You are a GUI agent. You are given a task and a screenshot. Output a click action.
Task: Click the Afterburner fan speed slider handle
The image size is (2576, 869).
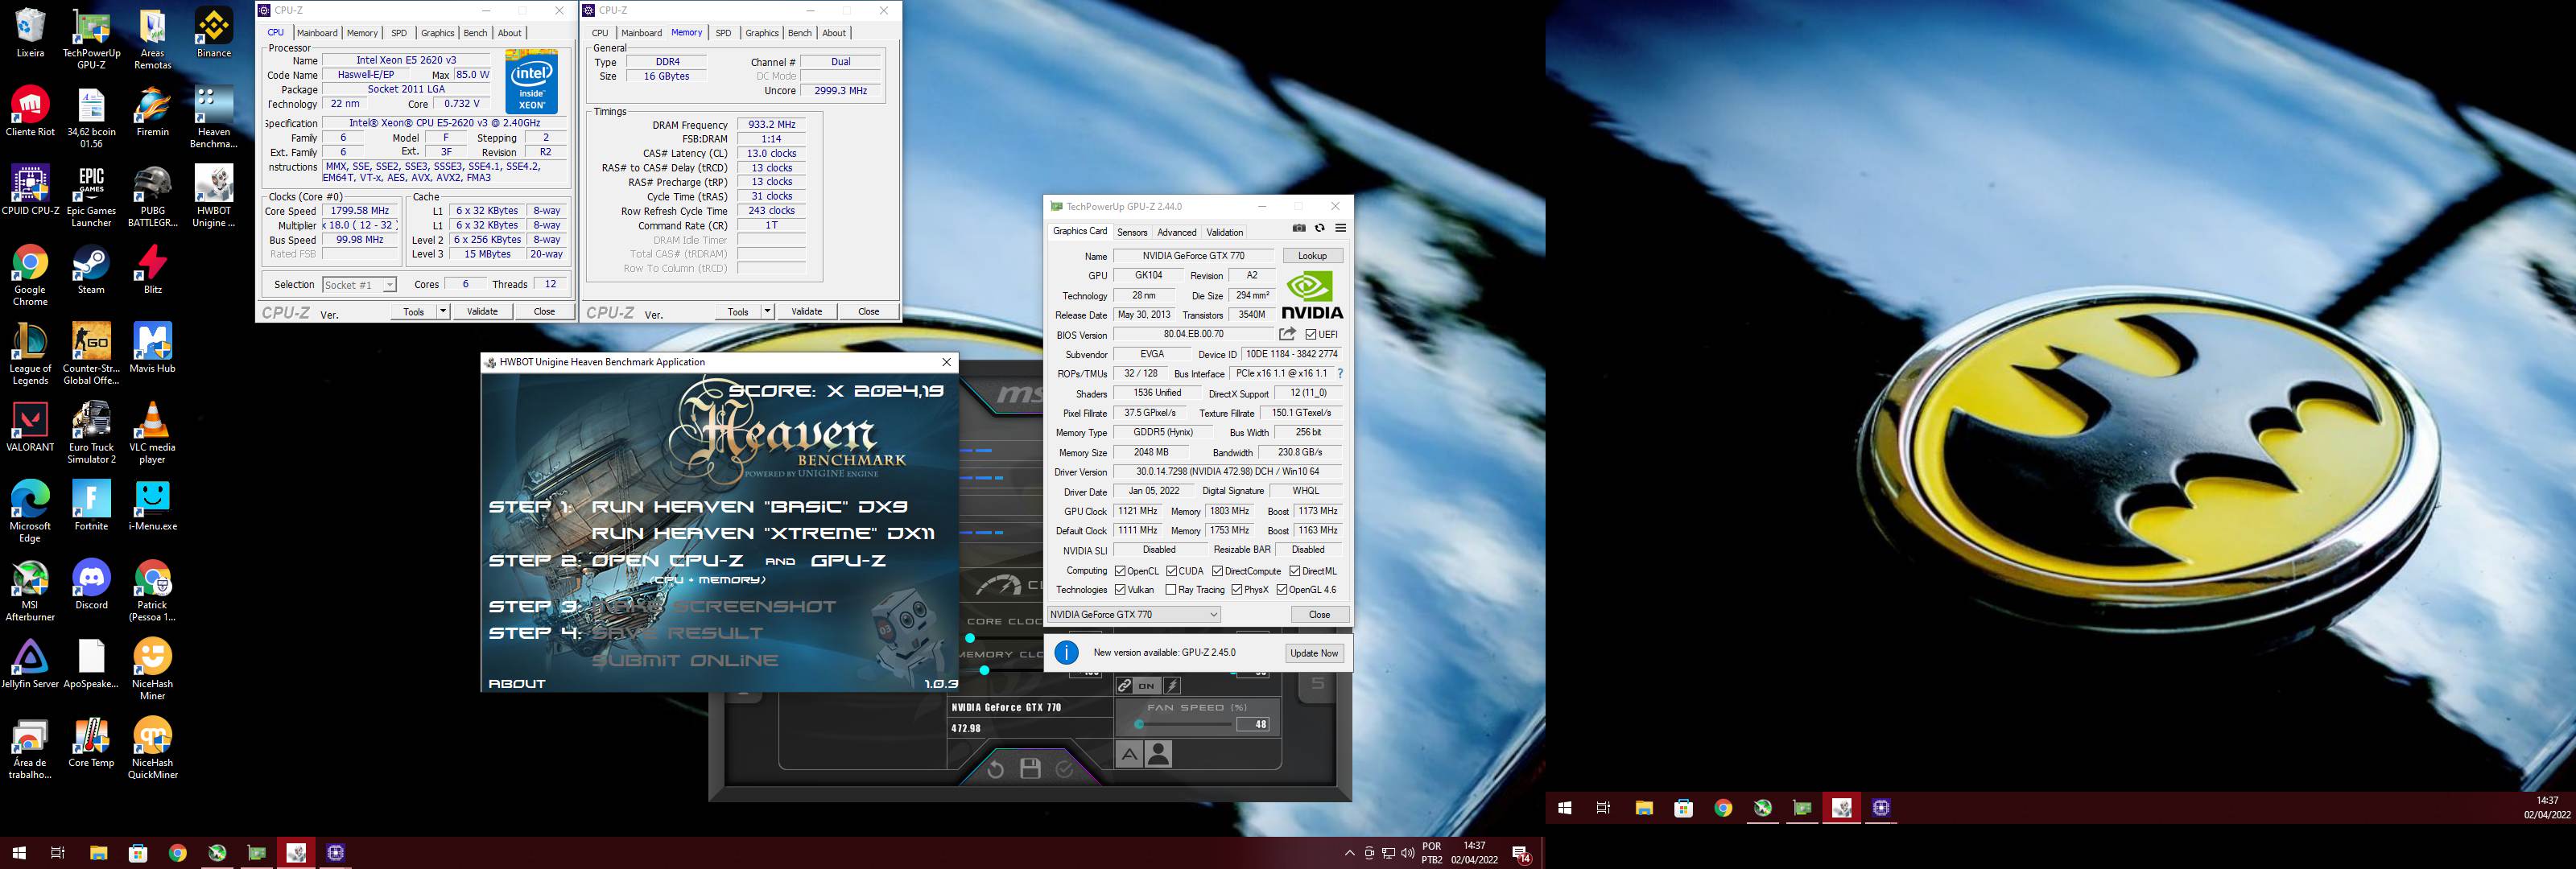pyautogui.click(x=1139, y=724)
